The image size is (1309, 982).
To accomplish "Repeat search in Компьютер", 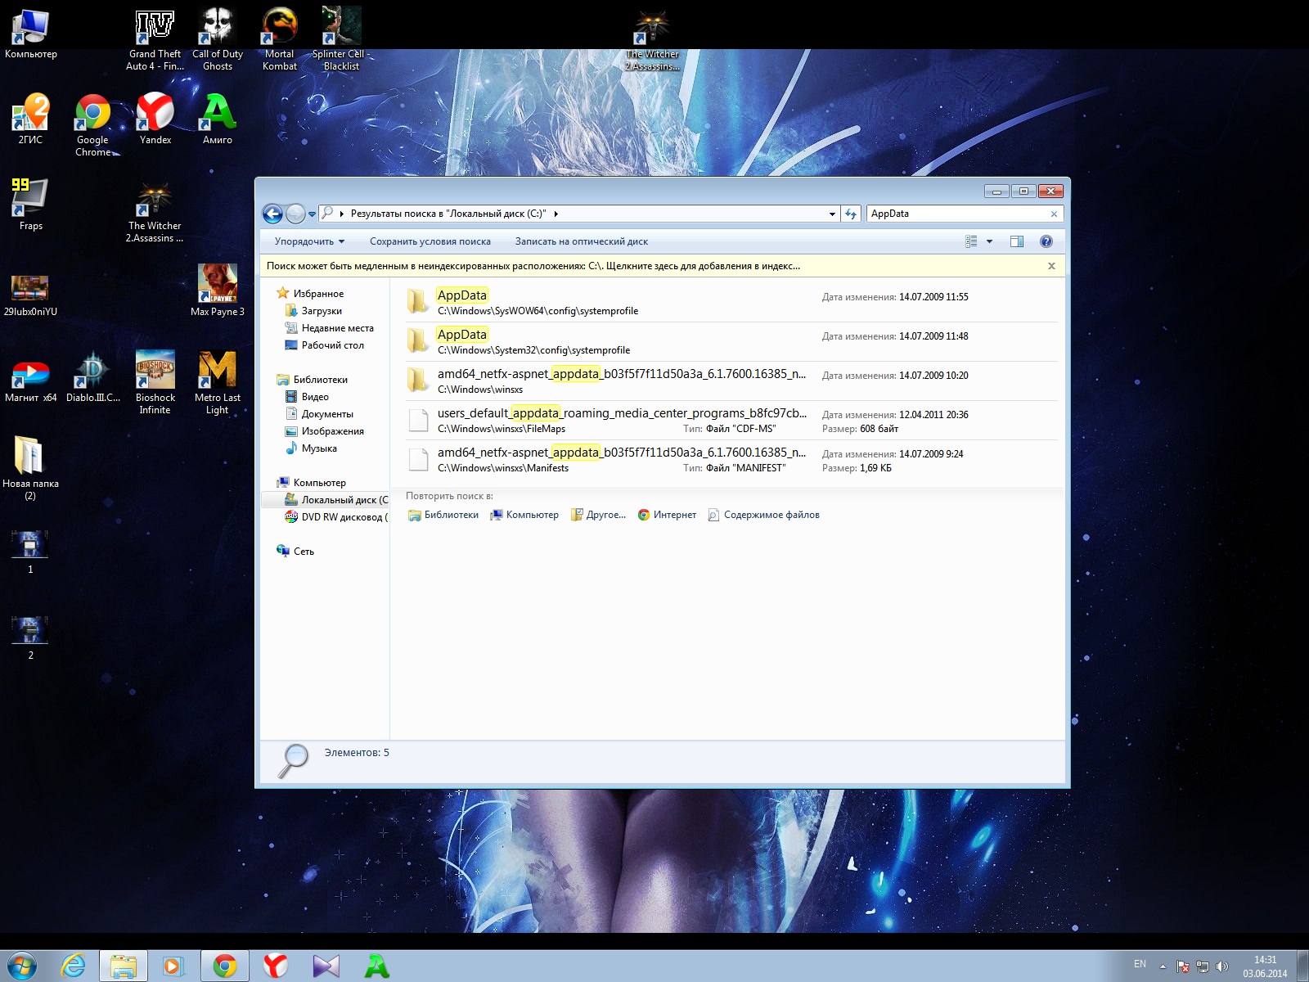I will pos(524,515).
